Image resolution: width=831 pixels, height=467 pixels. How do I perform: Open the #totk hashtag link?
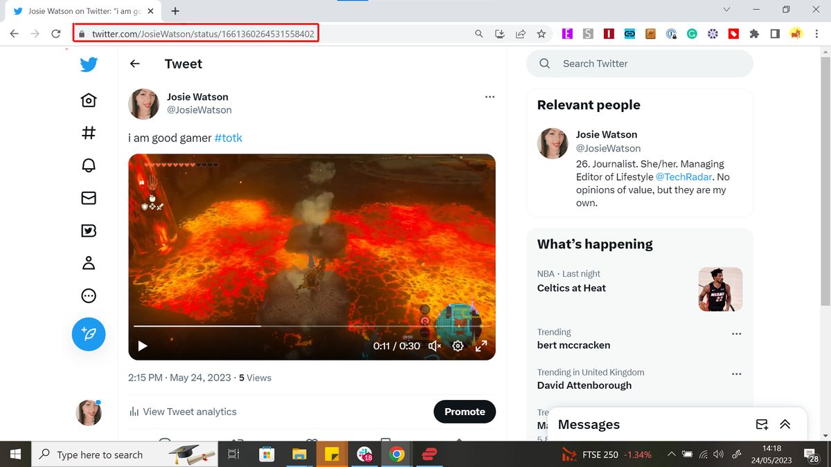(229, 137)
